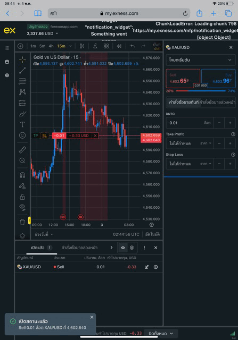This screenshot has width=238, height=340.
Task: Expand the timeframe interval chevron
Action: point(70,46)
